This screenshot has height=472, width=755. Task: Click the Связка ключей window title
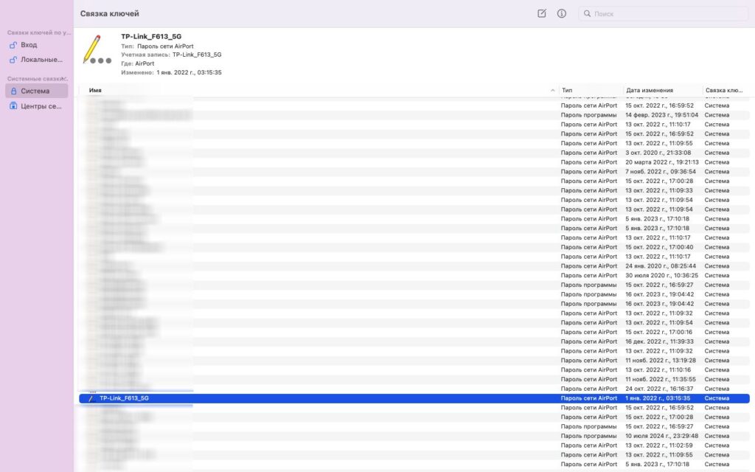coord(109,13)
